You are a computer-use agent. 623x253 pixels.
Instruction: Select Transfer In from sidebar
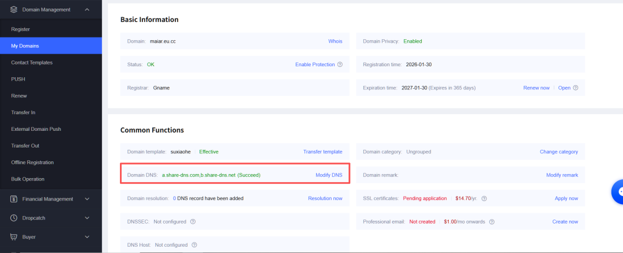23,112
